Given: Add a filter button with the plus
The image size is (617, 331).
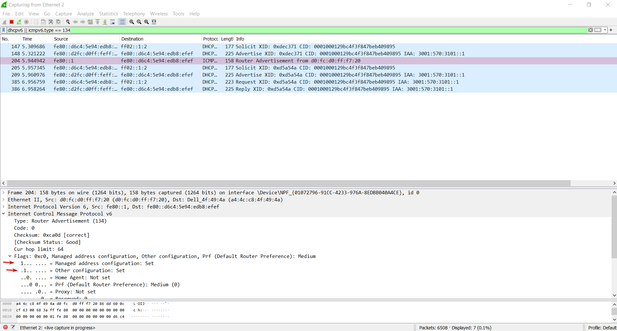Looking at the screenshot, I should [x=611, y=30].
